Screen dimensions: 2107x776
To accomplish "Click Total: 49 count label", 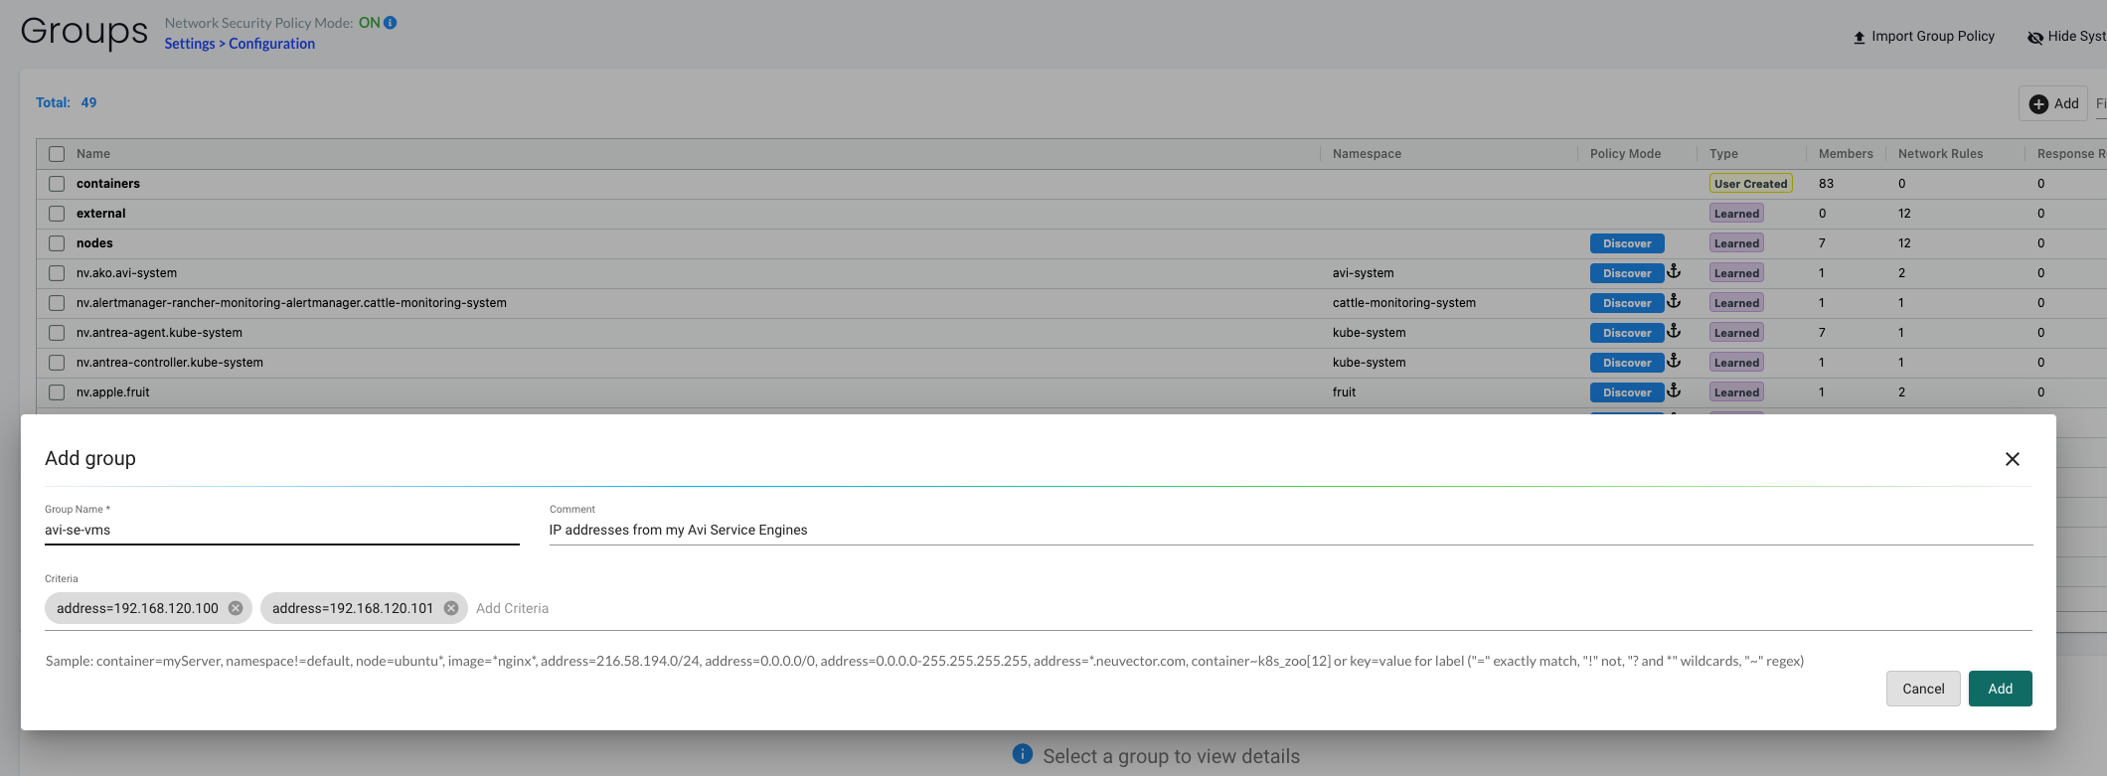I will point(67,102).
